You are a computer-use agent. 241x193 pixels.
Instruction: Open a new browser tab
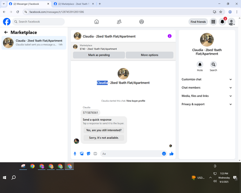click(x=100, y=4)
